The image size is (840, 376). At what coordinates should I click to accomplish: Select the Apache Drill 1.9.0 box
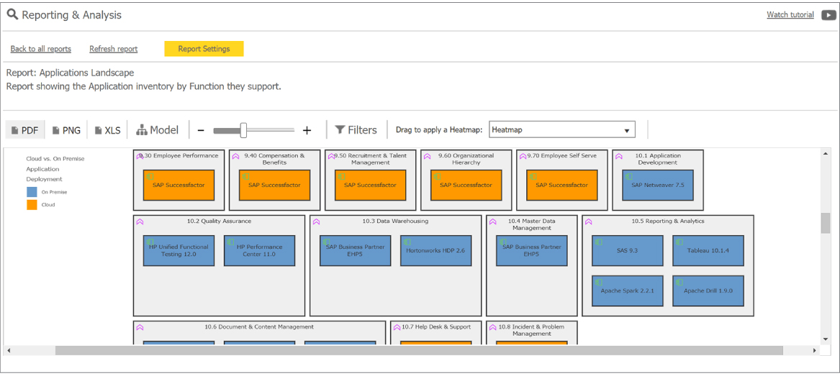708,291
